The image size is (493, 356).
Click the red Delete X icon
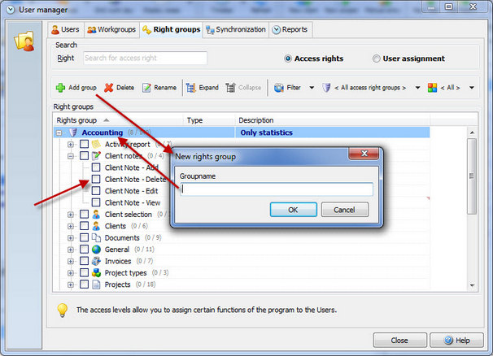(x=108, y=88)
